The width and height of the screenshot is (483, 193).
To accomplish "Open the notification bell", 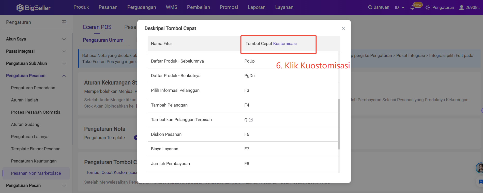I will 412,8.
